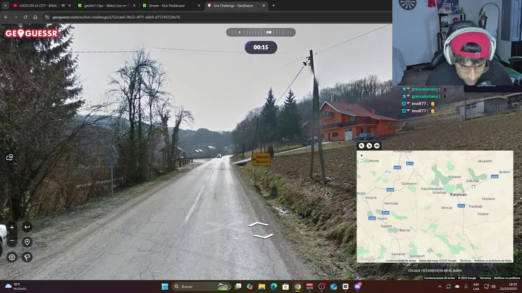This screenshot has width=522, height=293.
Task: Go back one page in Chrome
Action: pos(6,17)
